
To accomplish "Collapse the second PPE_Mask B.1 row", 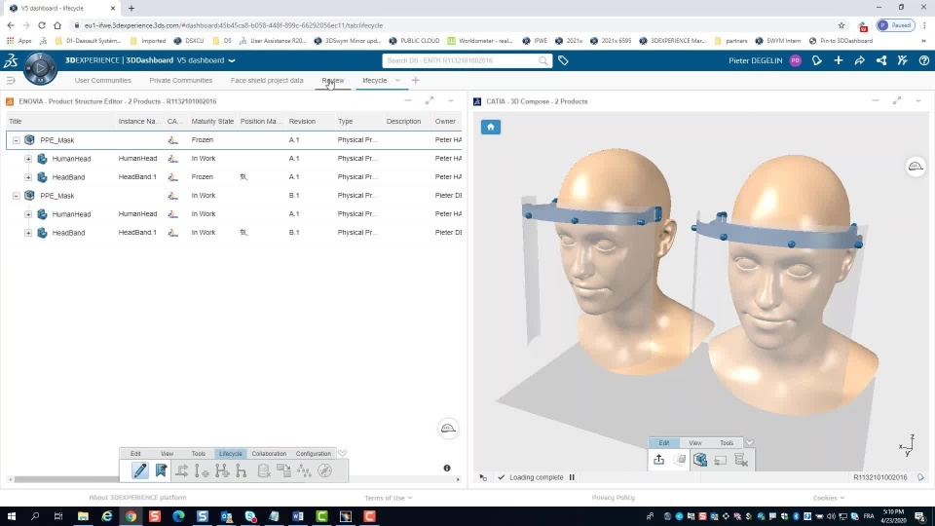I will pyautogui.click(x=17, y=196).
